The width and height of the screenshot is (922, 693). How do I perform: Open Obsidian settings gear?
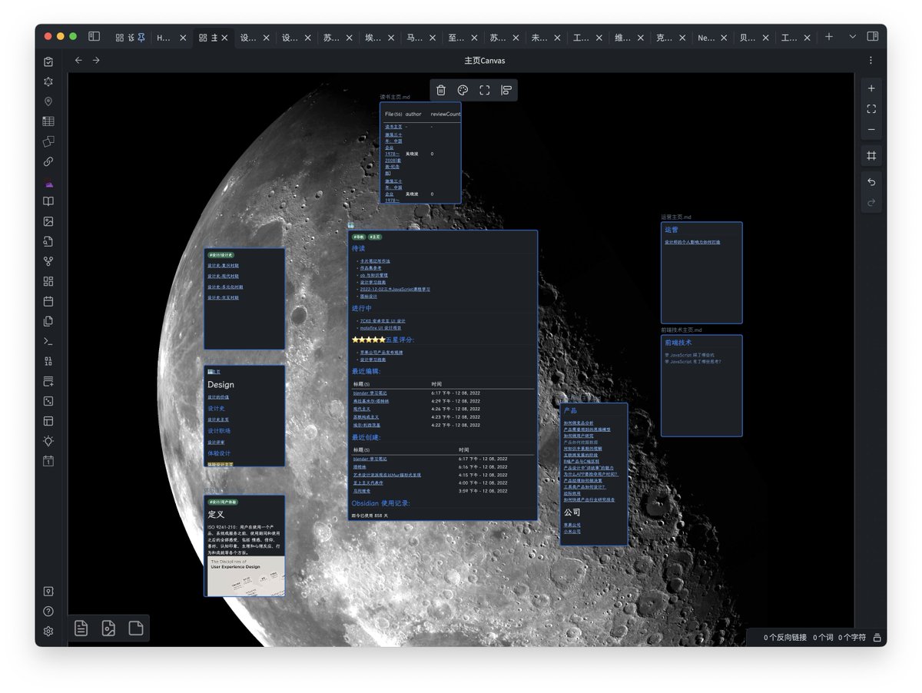tap(48, 632)
